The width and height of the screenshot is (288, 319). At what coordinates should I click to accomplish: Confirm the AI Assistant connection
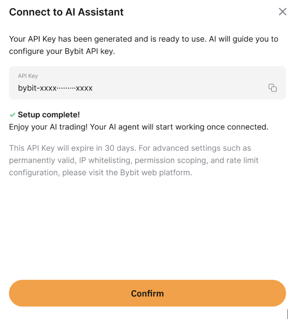pos(147,293)
